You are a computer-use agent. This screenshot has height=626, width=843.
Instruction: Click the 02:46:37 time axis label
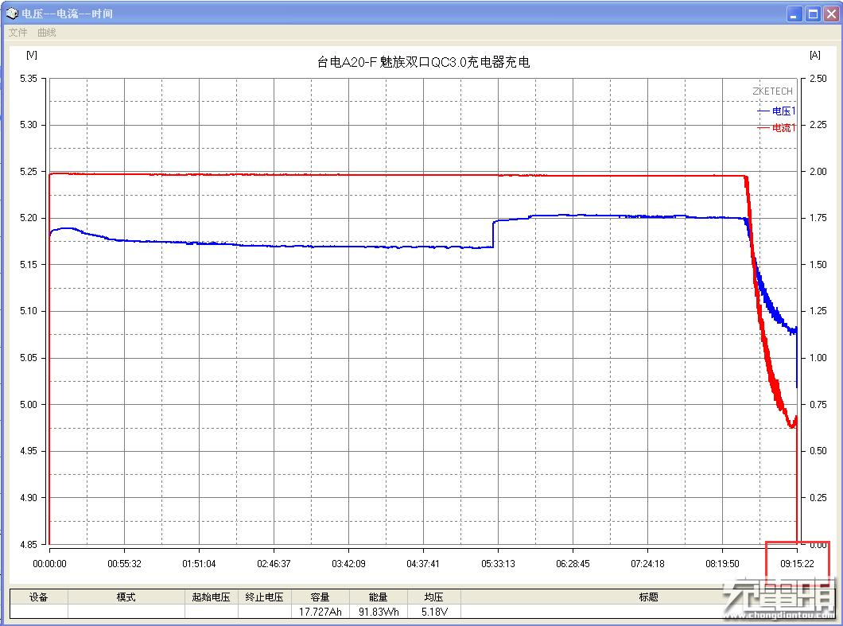pos(274,564)
